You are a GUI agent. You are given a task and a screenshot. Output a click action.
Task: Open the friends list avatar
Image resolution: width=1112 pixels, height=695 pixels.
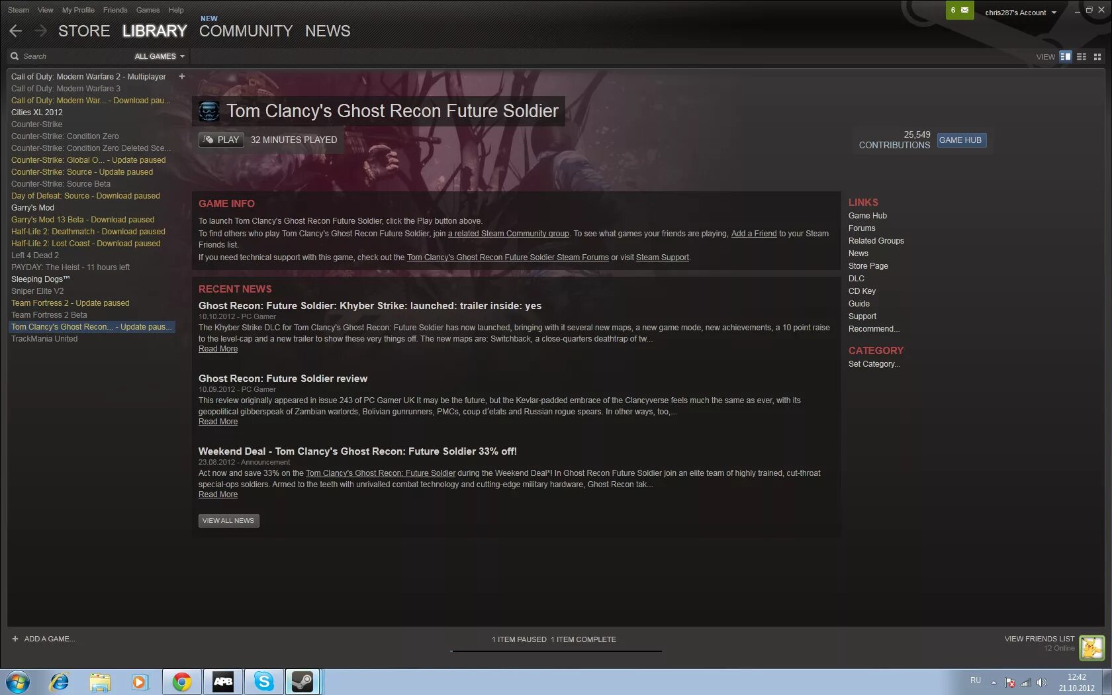tap(1092, 647)
